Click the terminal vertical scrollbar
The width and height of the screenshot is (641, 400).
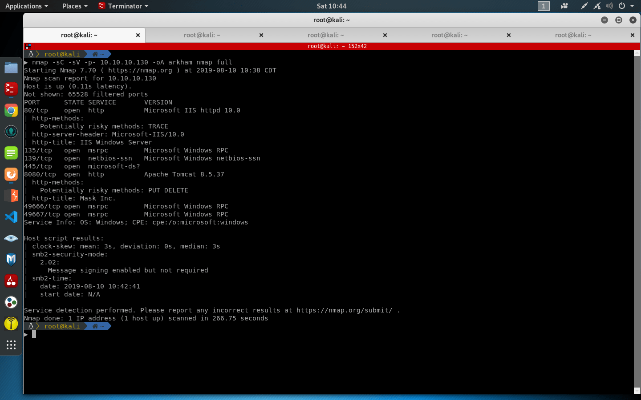click(637, 221)
